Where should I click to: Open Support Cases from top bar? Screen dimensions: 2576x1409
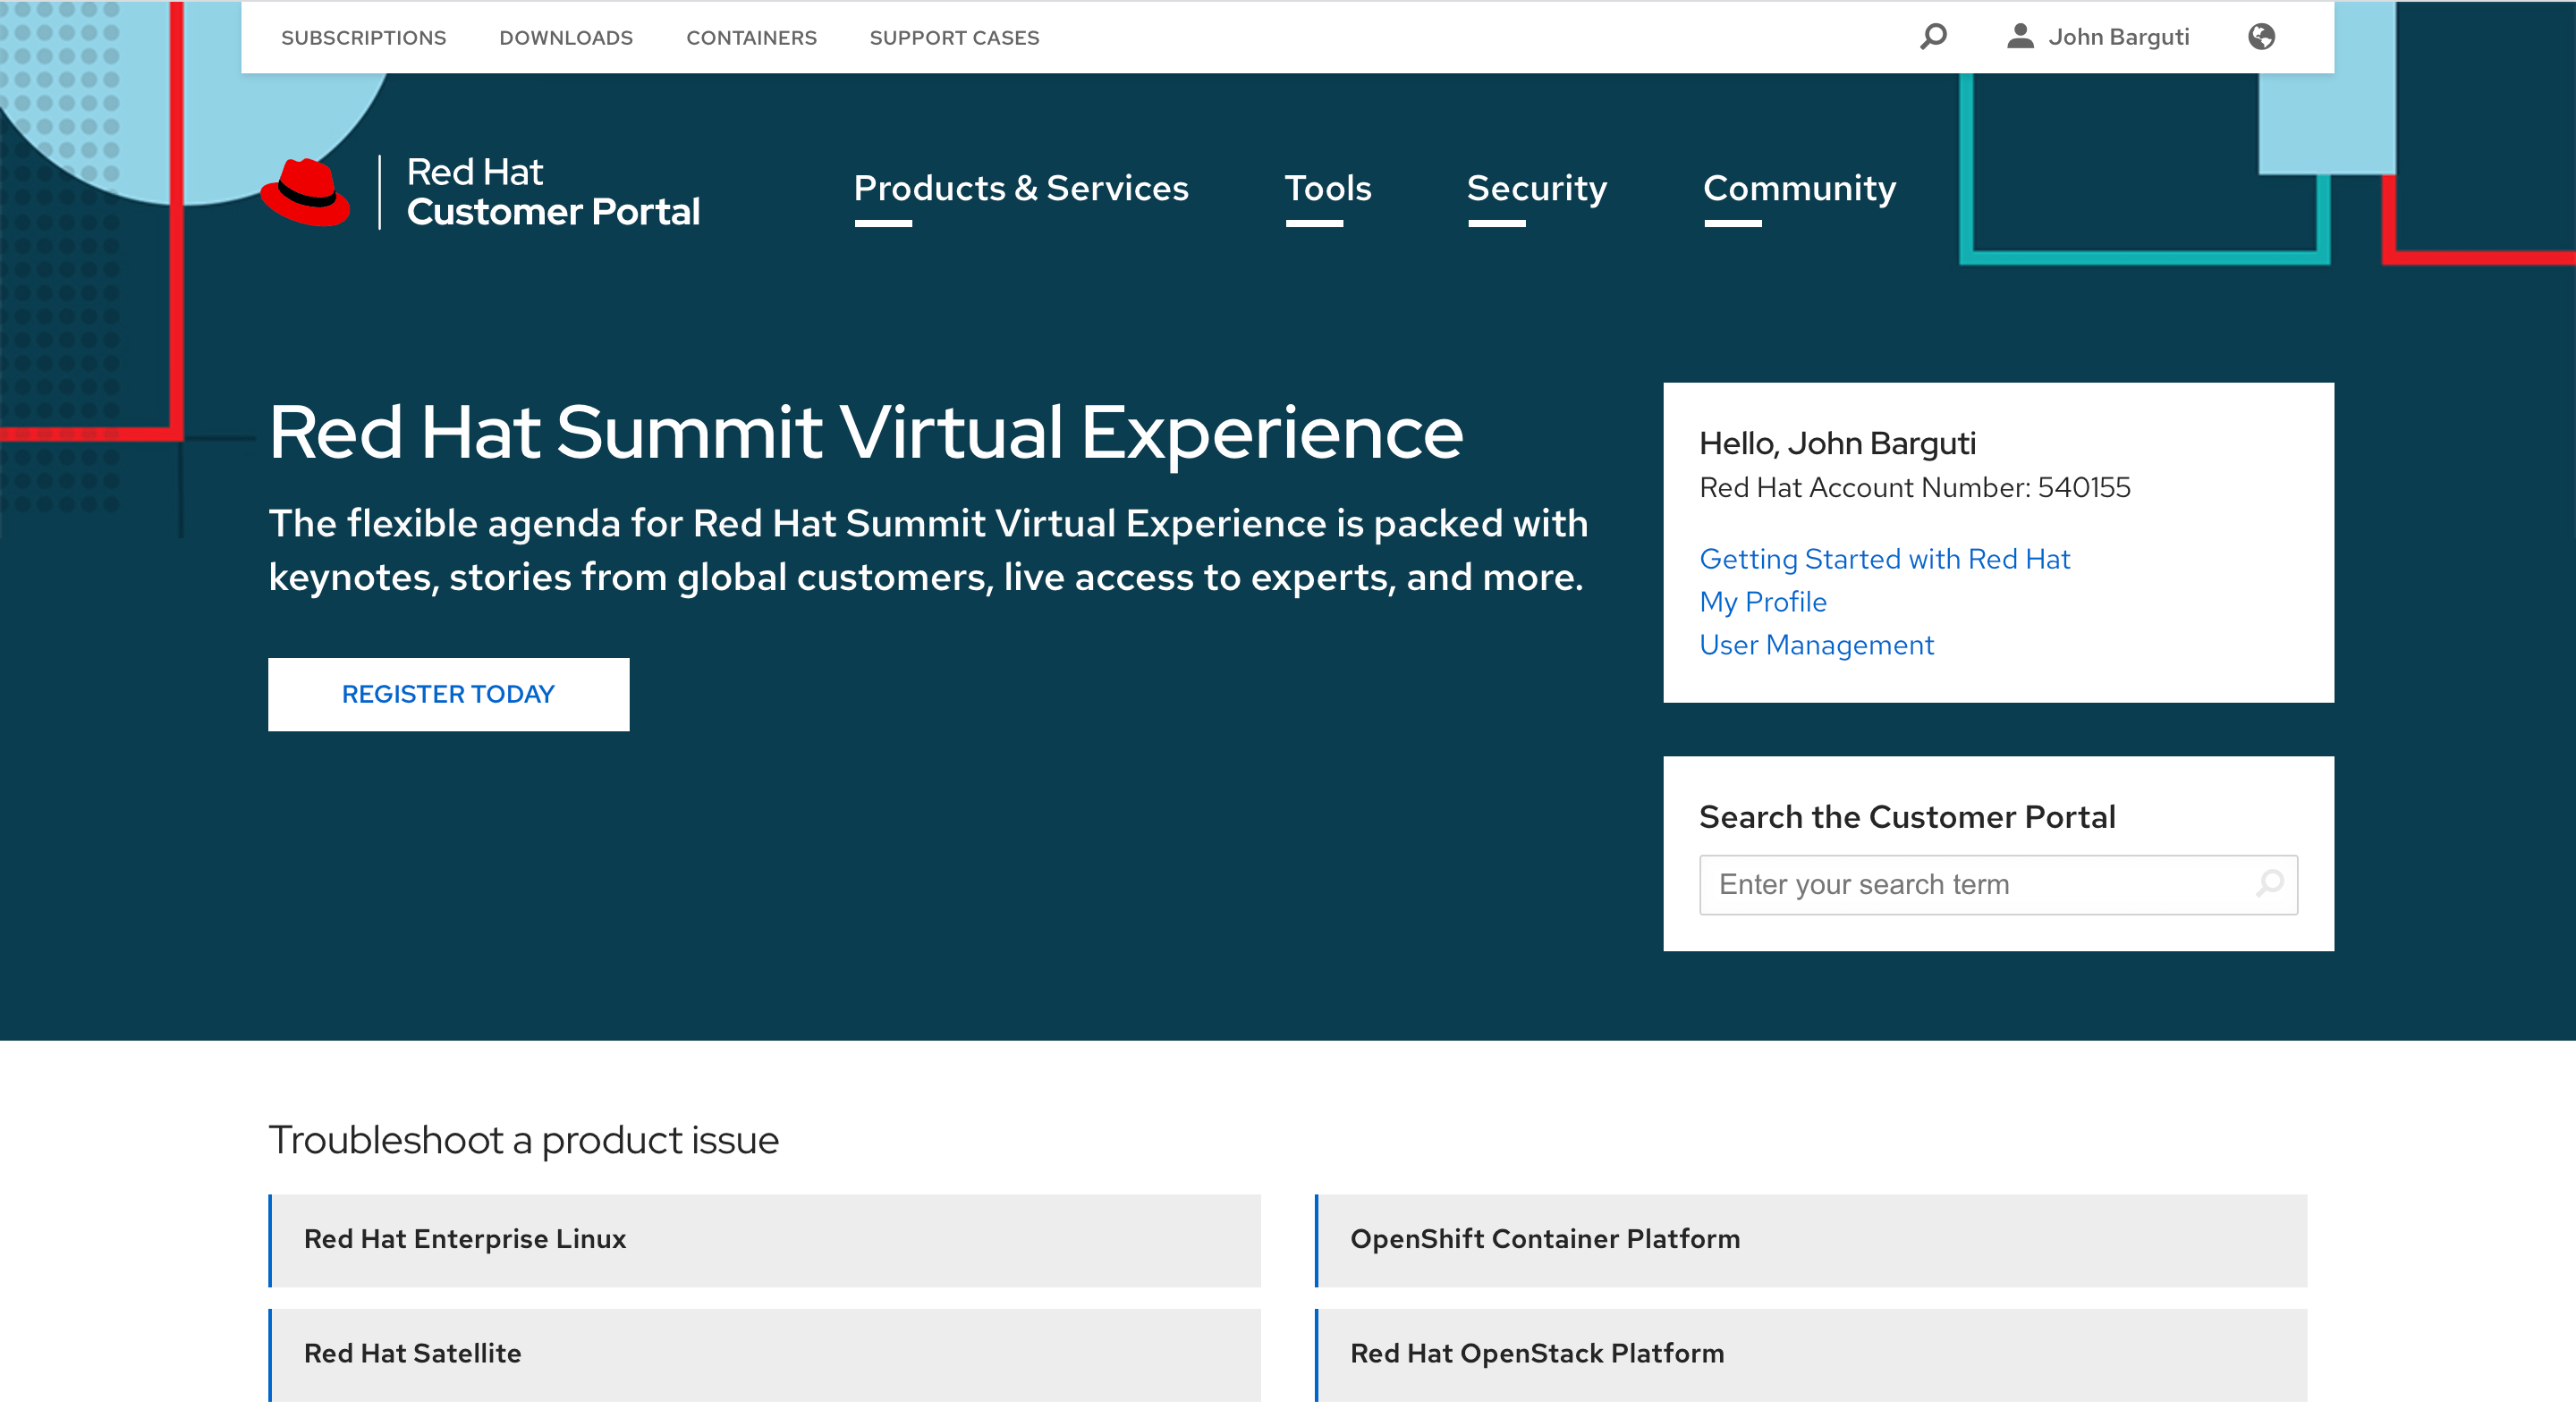coord(954,38)
